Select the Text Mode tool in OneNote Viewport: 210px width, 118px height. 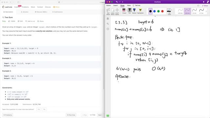pyautogui.click(x=108, y=12)
